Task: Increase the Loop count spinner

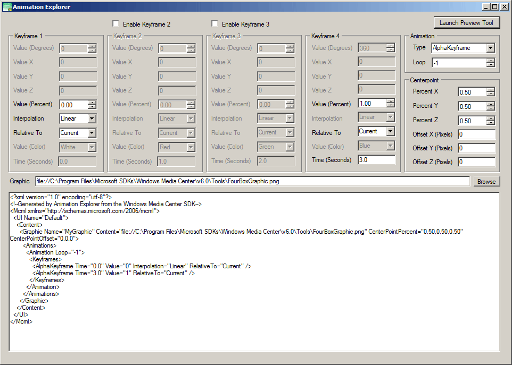Action: pos(491,61)
